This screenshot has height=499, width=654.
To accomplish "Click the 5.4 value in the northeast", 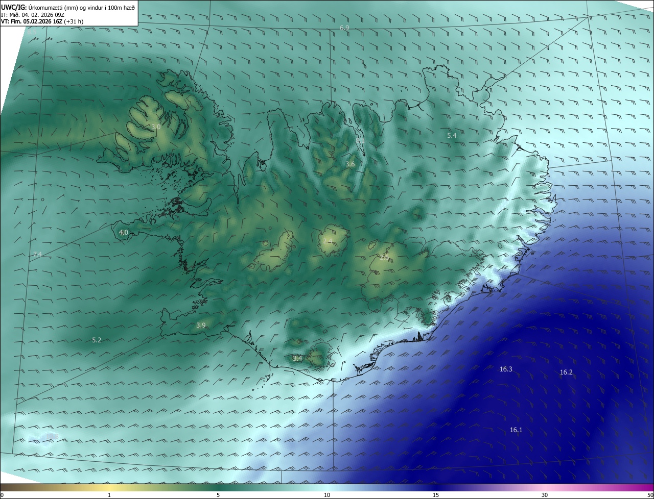I will point(452,135).
